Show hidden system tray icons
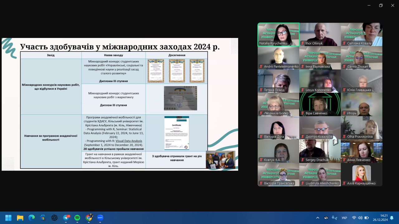Image resolution: width=399 pixels, height=224 pixels. (318, 218)
